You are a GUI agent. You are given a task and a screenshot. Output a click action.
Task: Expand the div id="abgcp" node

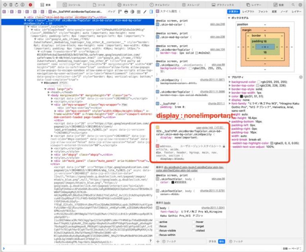pyautogui.click(x=52, y=155)
